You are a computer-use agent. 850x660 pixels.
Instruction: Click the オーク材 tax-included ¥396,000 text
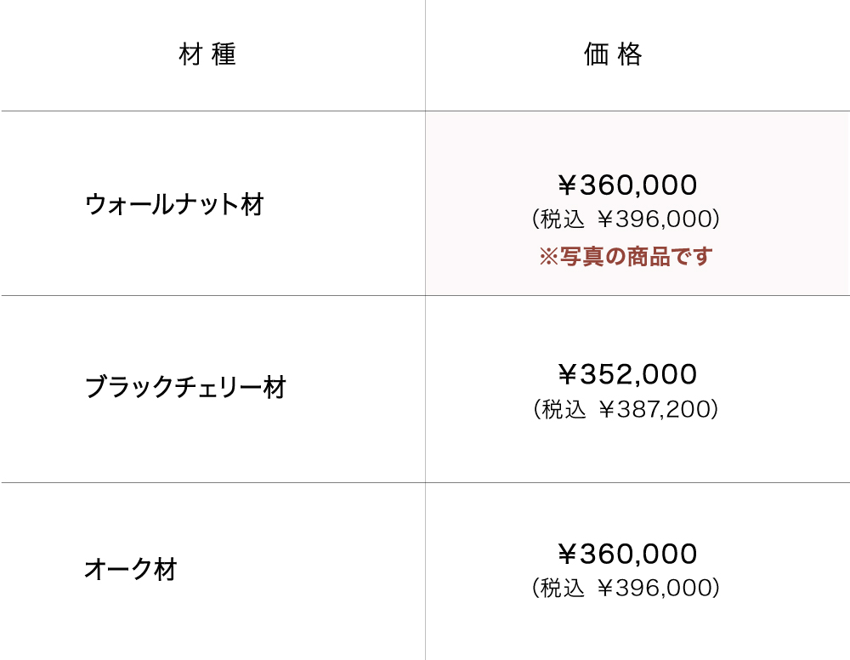click(626, 588)
